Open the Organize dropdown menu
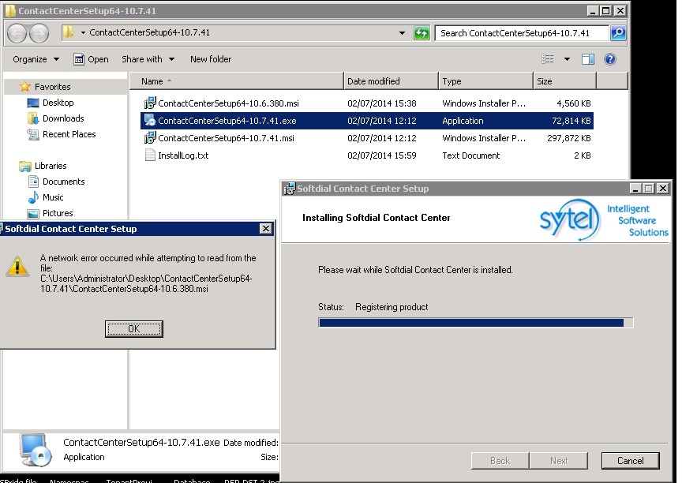The width and height of the screenshot is (682, 483). pyautogui.click(x=36, y=59)
